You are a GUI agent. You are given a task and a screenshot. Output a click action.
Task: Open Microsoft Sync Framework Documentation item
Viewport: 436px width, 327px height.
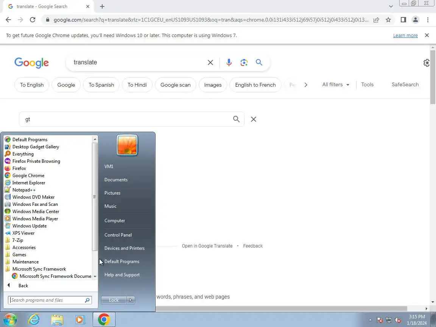51,276
